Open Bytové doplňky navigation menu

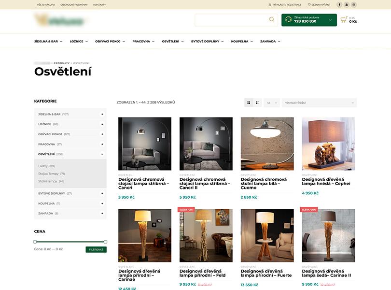pos(207,42)
